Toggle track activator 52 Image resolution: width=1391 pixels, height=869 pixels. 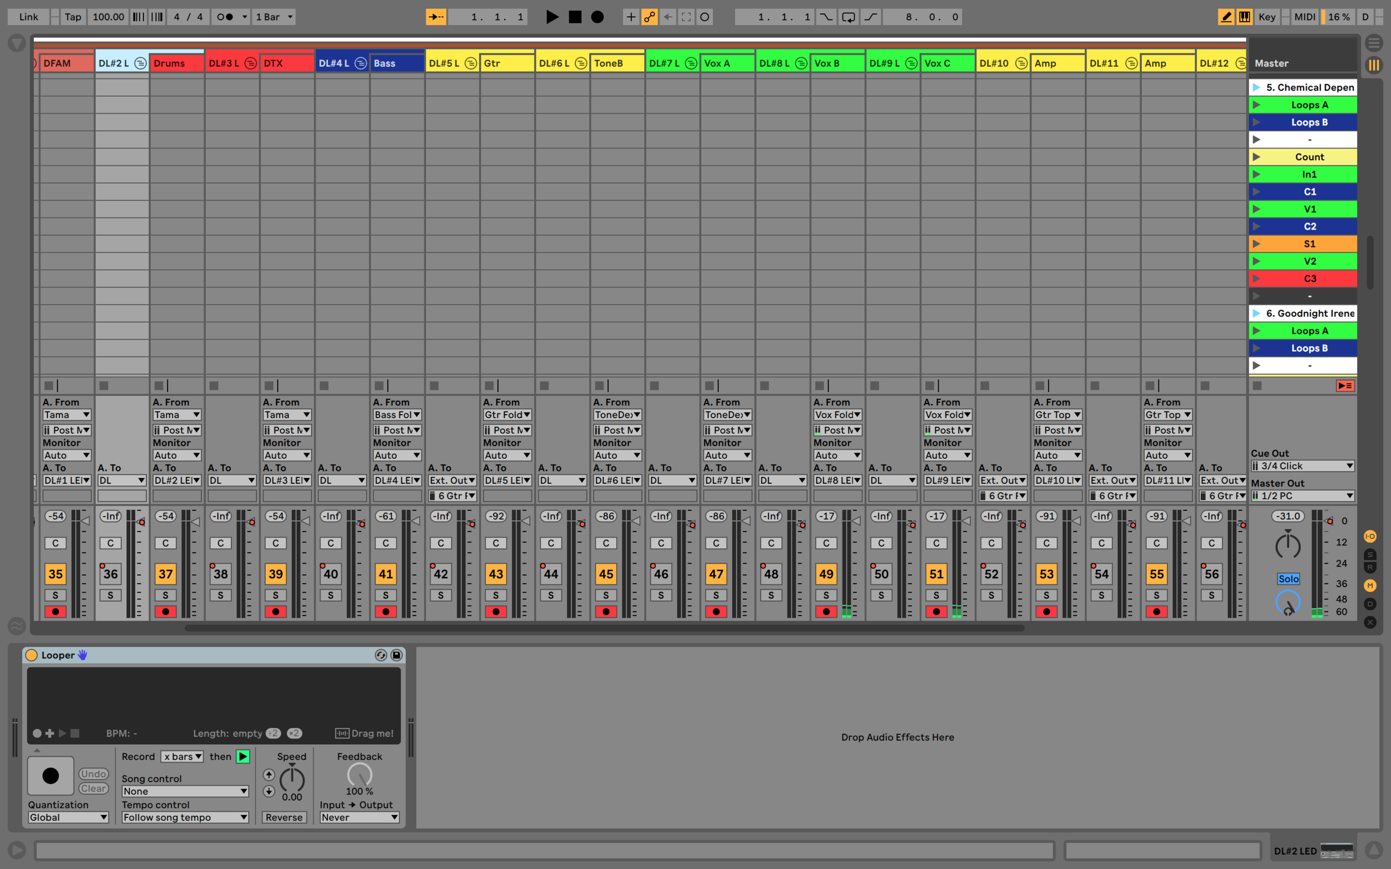[x=992, y=574]
